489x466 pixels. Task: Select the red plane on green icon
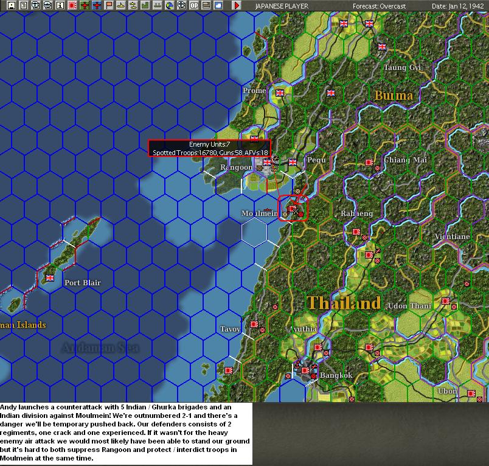coord(85,5)
